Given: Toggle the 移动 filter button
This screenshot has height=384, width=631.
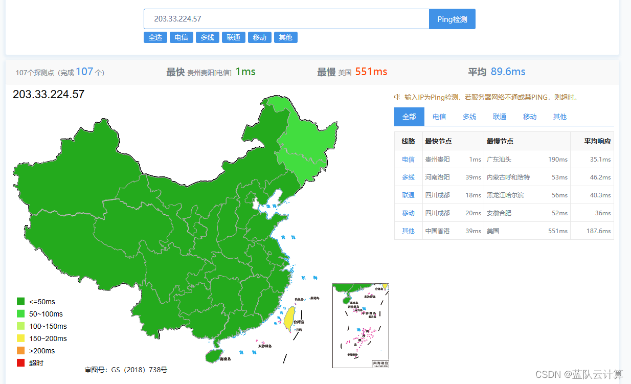Looking at the screenshot, I should coord(259,37).
